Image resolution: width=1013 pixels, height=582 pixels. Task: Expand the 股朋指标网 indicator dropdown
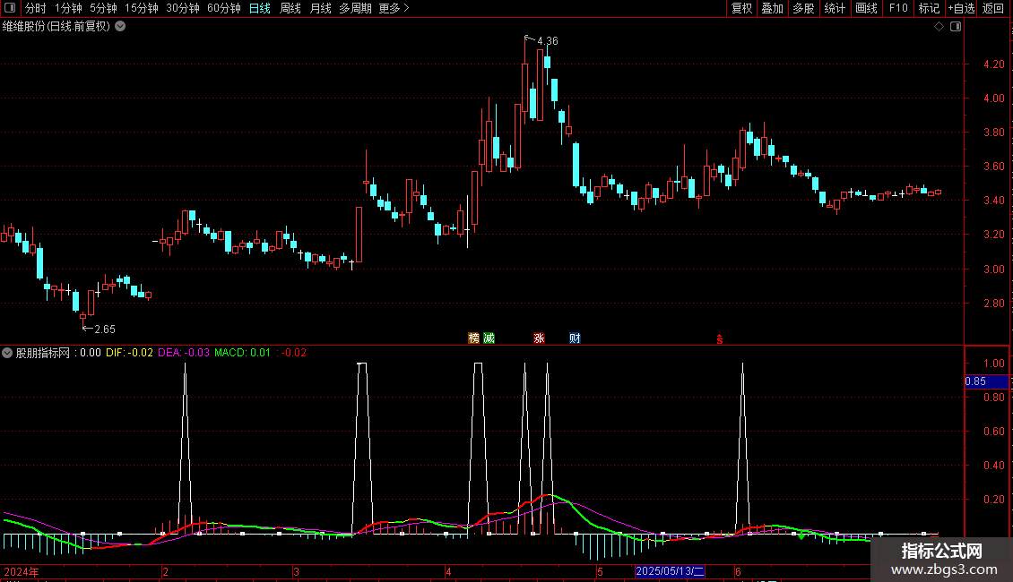pos(7,353)
